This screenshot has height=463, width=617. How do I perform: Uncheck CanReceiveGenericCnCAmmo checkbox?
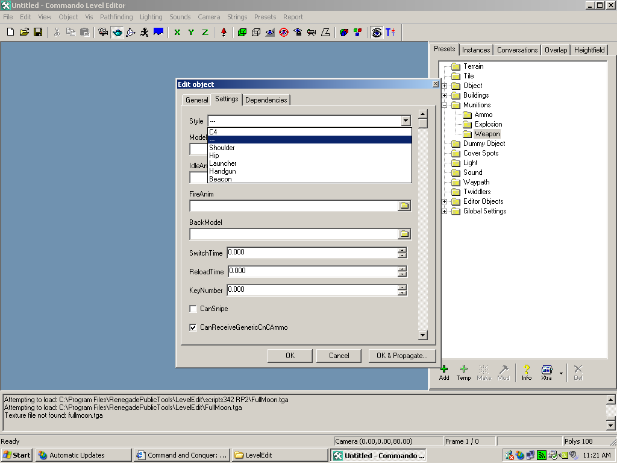click(x=193, y=328)
